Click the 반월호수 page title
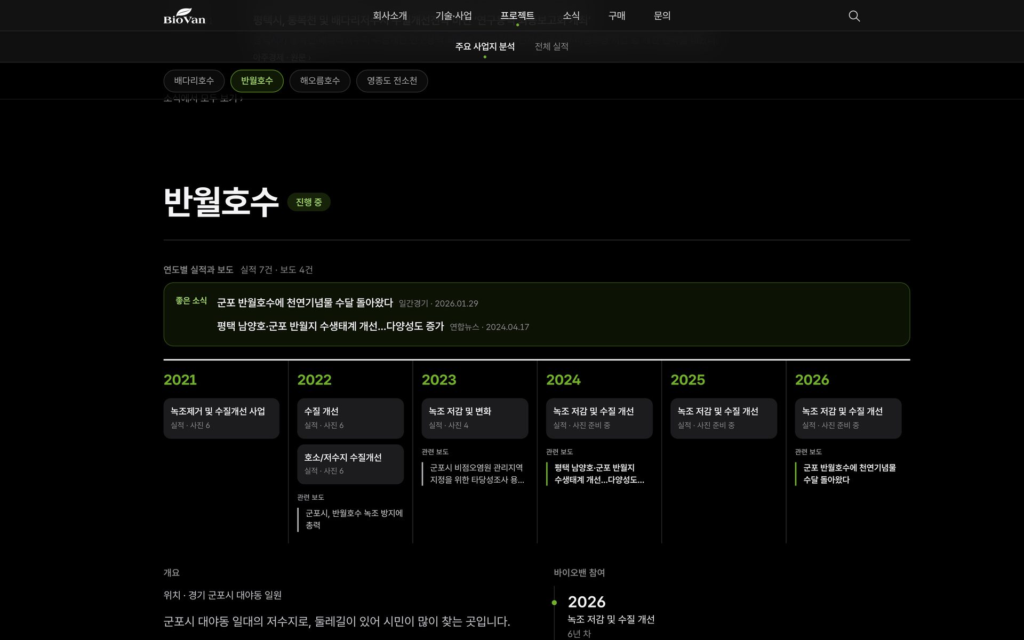This screenshot has width=1024, height=640. point(221,202)
